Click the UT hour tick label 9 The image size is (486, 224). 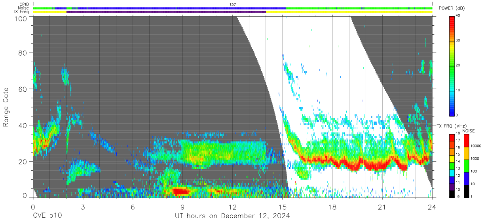pyautogui.click(x=182, y=207)
